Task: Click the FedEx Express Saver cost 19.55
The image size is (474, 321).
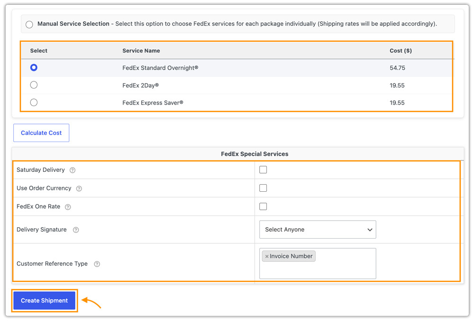Action: [x=397, y=103]
